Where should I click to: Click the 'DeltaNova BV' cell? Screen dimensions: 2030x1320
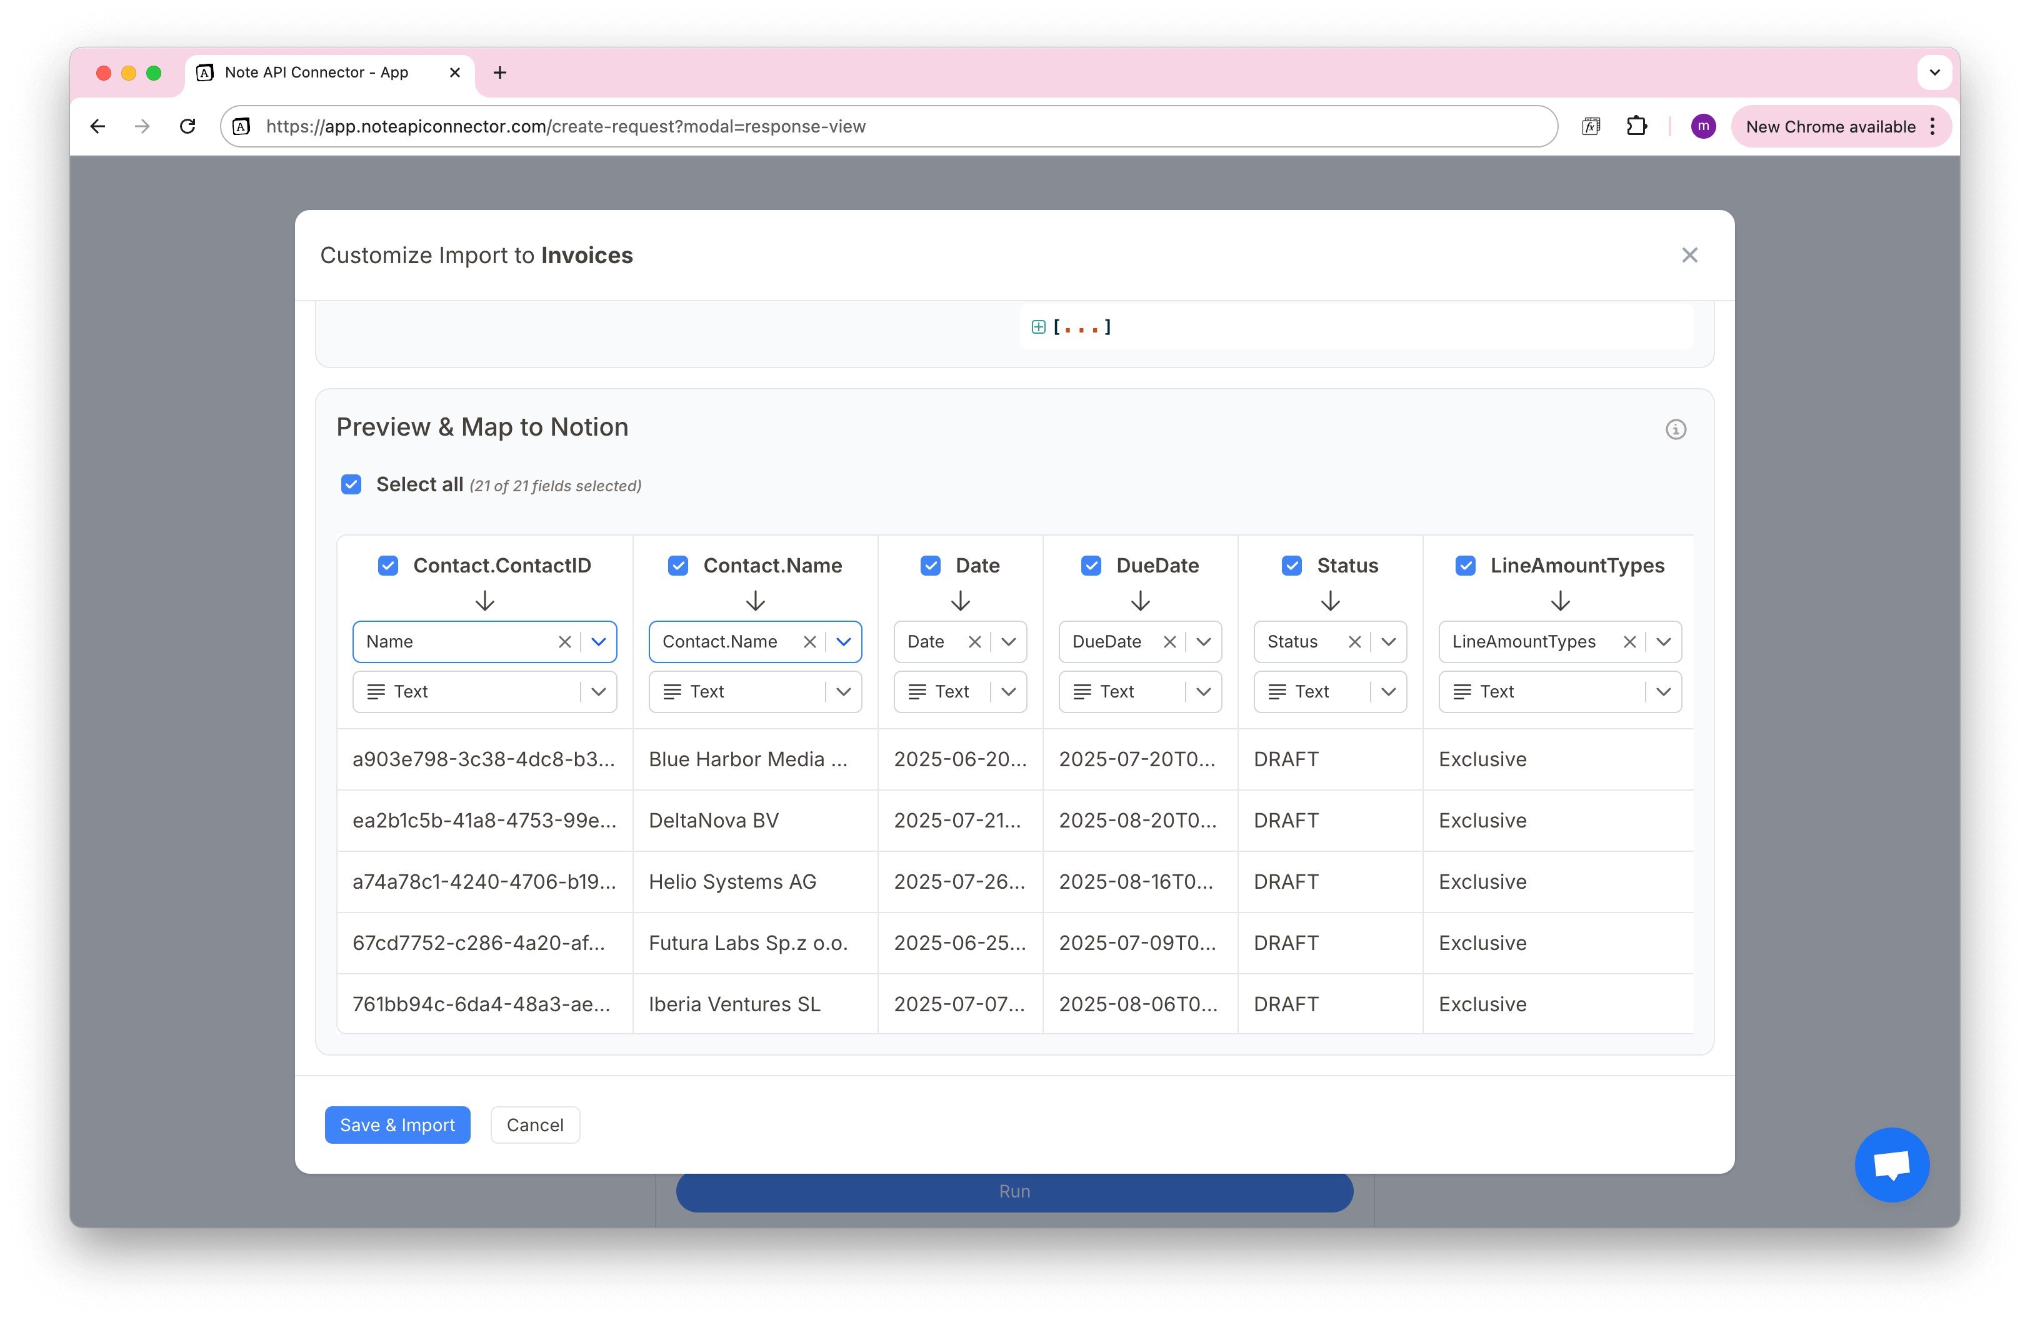click(x=755, y=820)
